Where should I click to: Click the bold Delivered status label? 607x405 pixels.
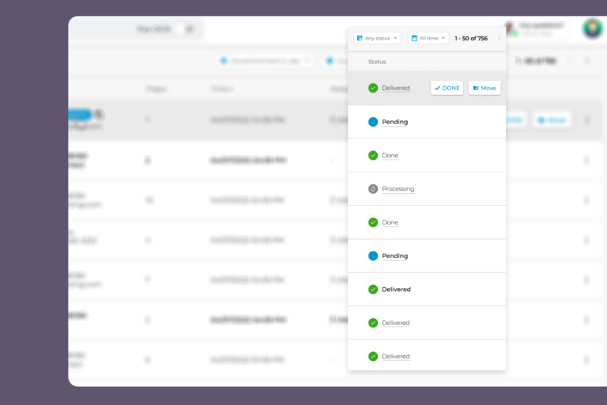coord(396,290)
